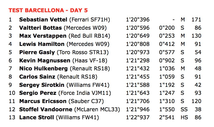Image resolution: width=214 pixels, height=127 pixels.
Task: Click Vettel's lap count 171
Action: tap(196, 19)
